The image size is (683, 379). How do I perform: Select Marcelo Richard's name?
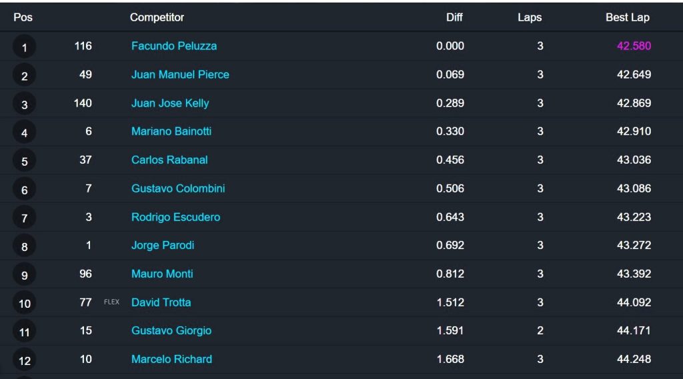point(171,360)
